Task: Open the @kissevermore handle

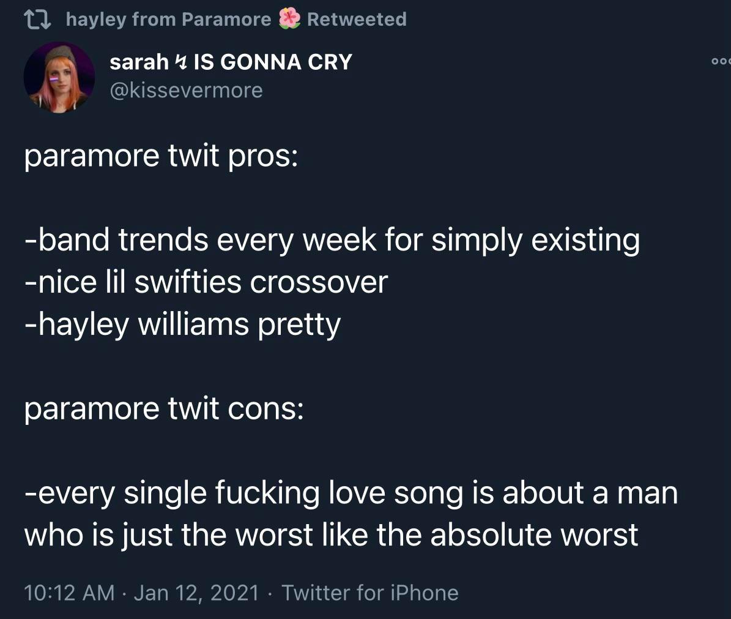Action: pyautogui.click(x=186, y=91)
